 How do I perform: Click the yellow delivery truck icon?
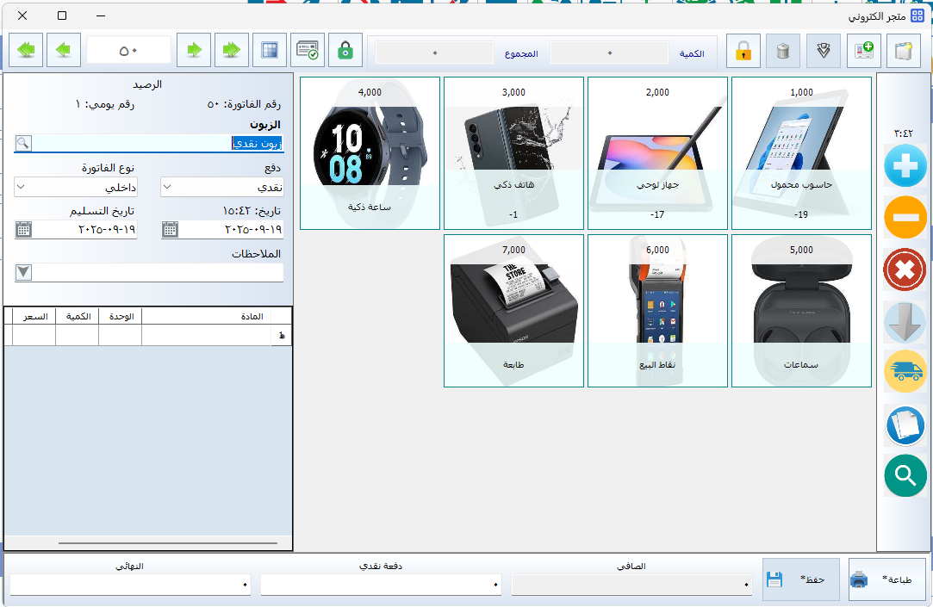tap(905, 371)
